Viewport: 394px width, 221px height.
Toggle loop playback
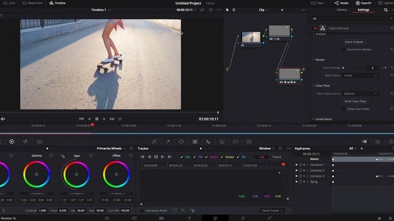120,118
